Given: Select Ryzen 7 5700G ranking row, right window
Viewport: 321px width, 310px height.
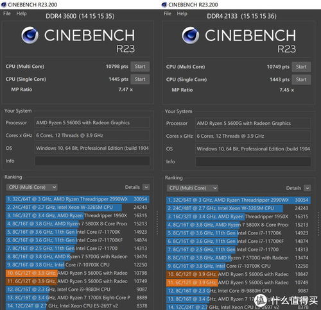Looking at the screenshot, I should 238,257.
